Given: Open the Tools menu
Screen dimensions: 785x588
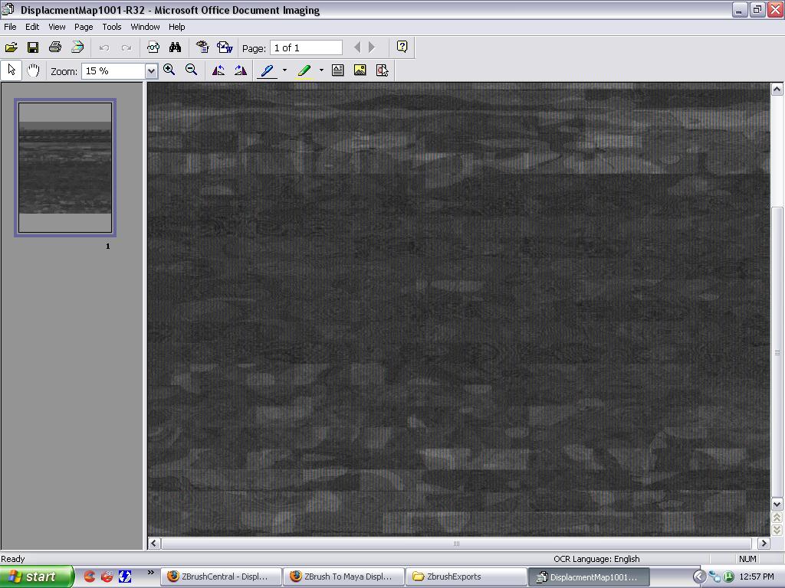Looking at the screenshot, I should pos(112,27).
